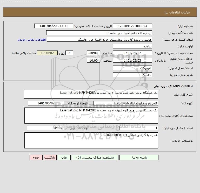200x193 pixels.
Task: Click the چاپ print button
Action: [x=64, y=157]
